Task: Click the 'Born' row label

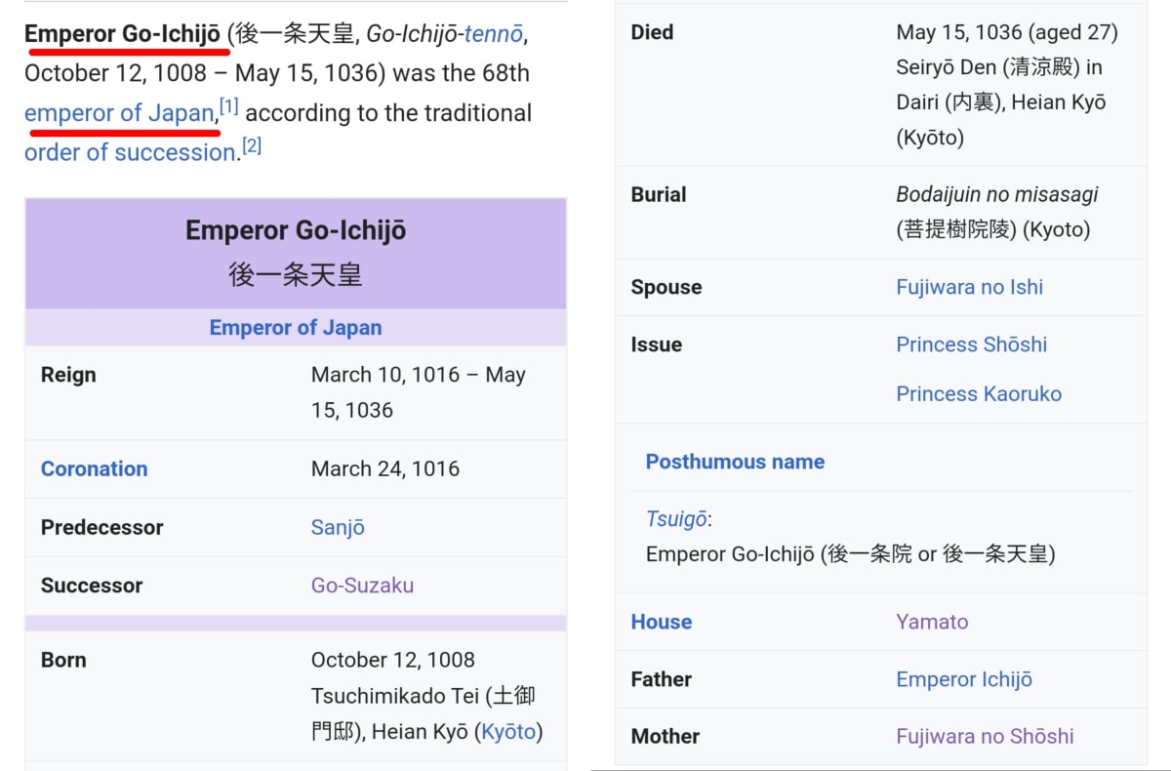Action: (63, 660)
